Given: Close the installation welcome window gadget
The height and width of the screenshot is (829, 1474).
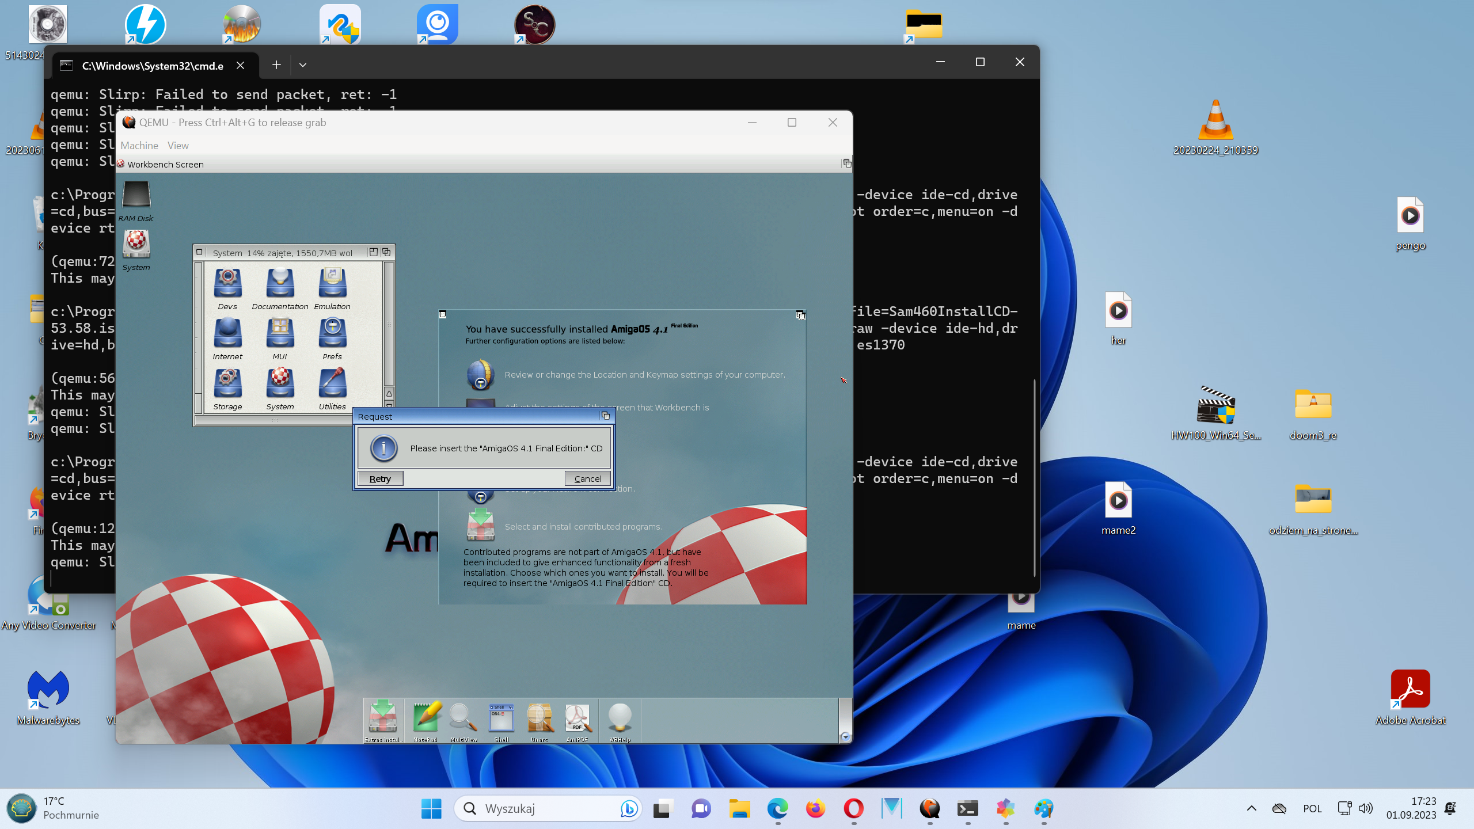Looking at the screenshot, I should 443,314.
